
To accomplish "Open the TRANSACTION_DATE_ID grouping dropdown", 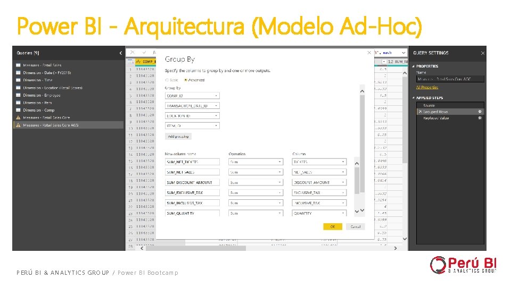I will [192, 106].
